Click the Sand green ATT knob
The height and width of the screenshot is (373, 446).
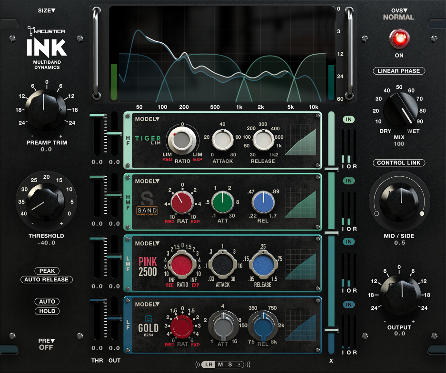pyautogui.click(x=223, y=202)
